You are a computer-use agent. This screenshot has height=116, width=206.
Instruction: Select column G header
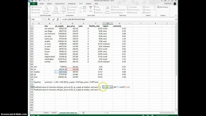pos(108,24)
